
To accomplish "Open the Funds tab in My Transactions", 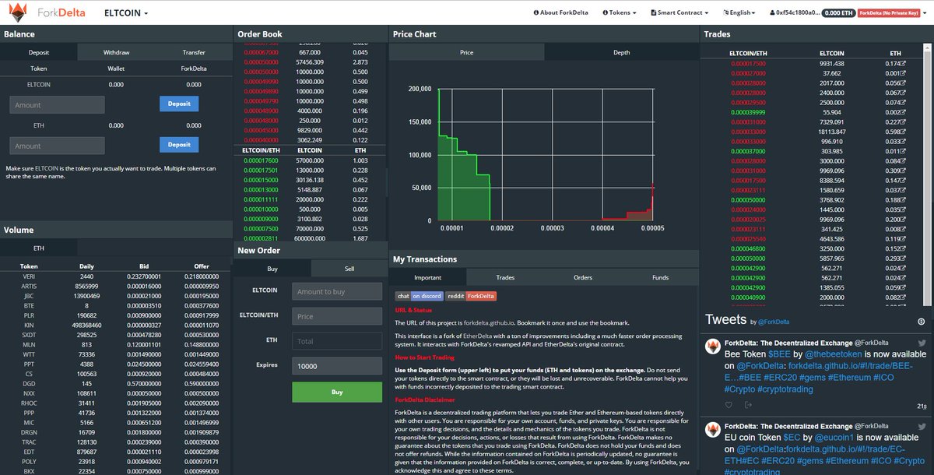I will coord(660,277).
